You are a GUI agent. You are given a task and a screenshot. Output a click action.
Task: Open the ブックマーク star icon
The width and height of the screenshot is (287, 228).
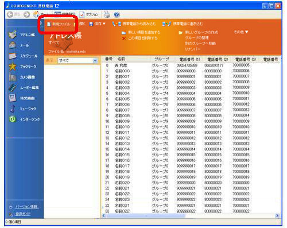13,67
